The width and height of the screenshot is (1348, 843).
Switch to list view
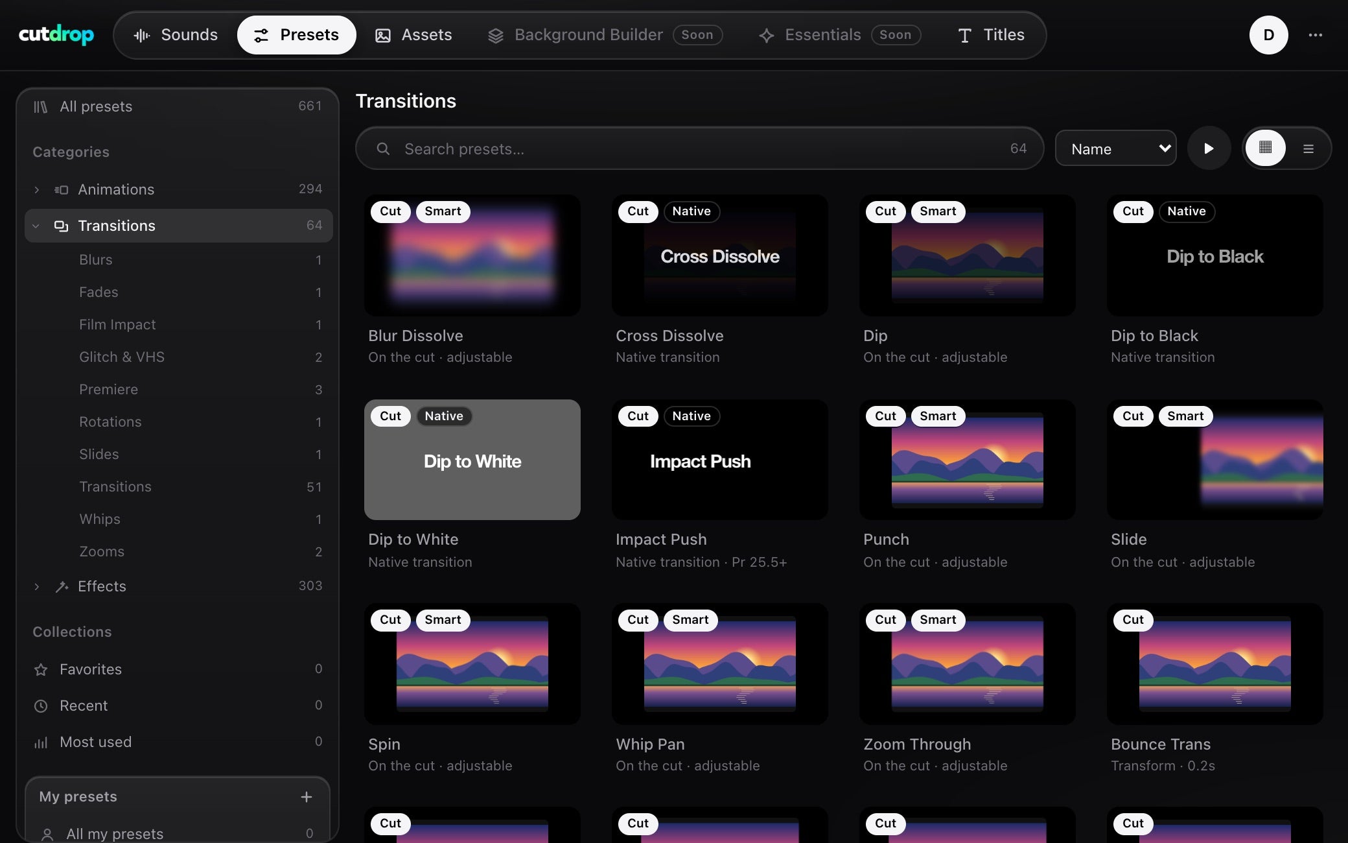(1308, 148)
